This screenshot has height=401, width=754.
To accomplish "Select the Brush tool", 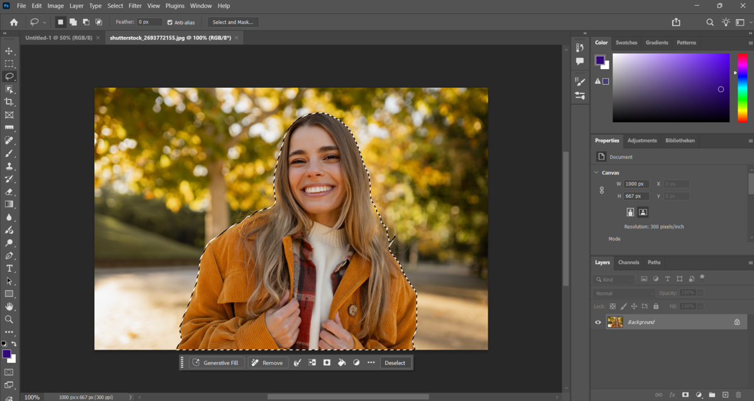I will tap(9, 153).
